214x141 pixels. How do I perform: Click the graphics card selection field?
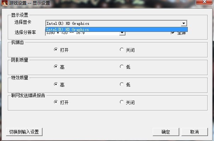coord(116,23)
